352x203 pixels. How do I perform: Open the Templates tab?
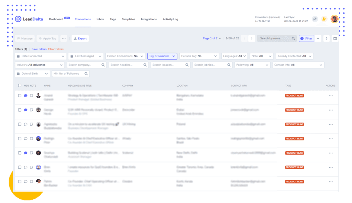[129, 19]
